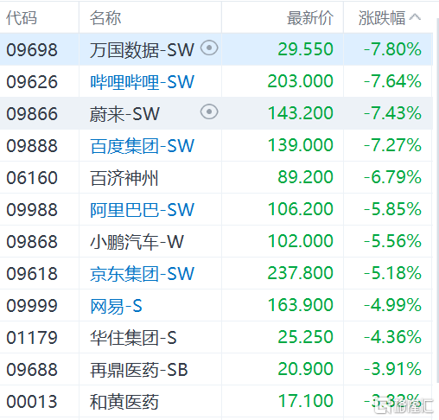
Task: Open the 京东集团-SW stock link
Action: pyautogui.click(x=143, y=273)
